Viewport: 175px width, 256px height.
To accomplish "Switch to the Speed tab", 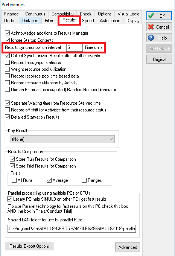I will point(88,21).
